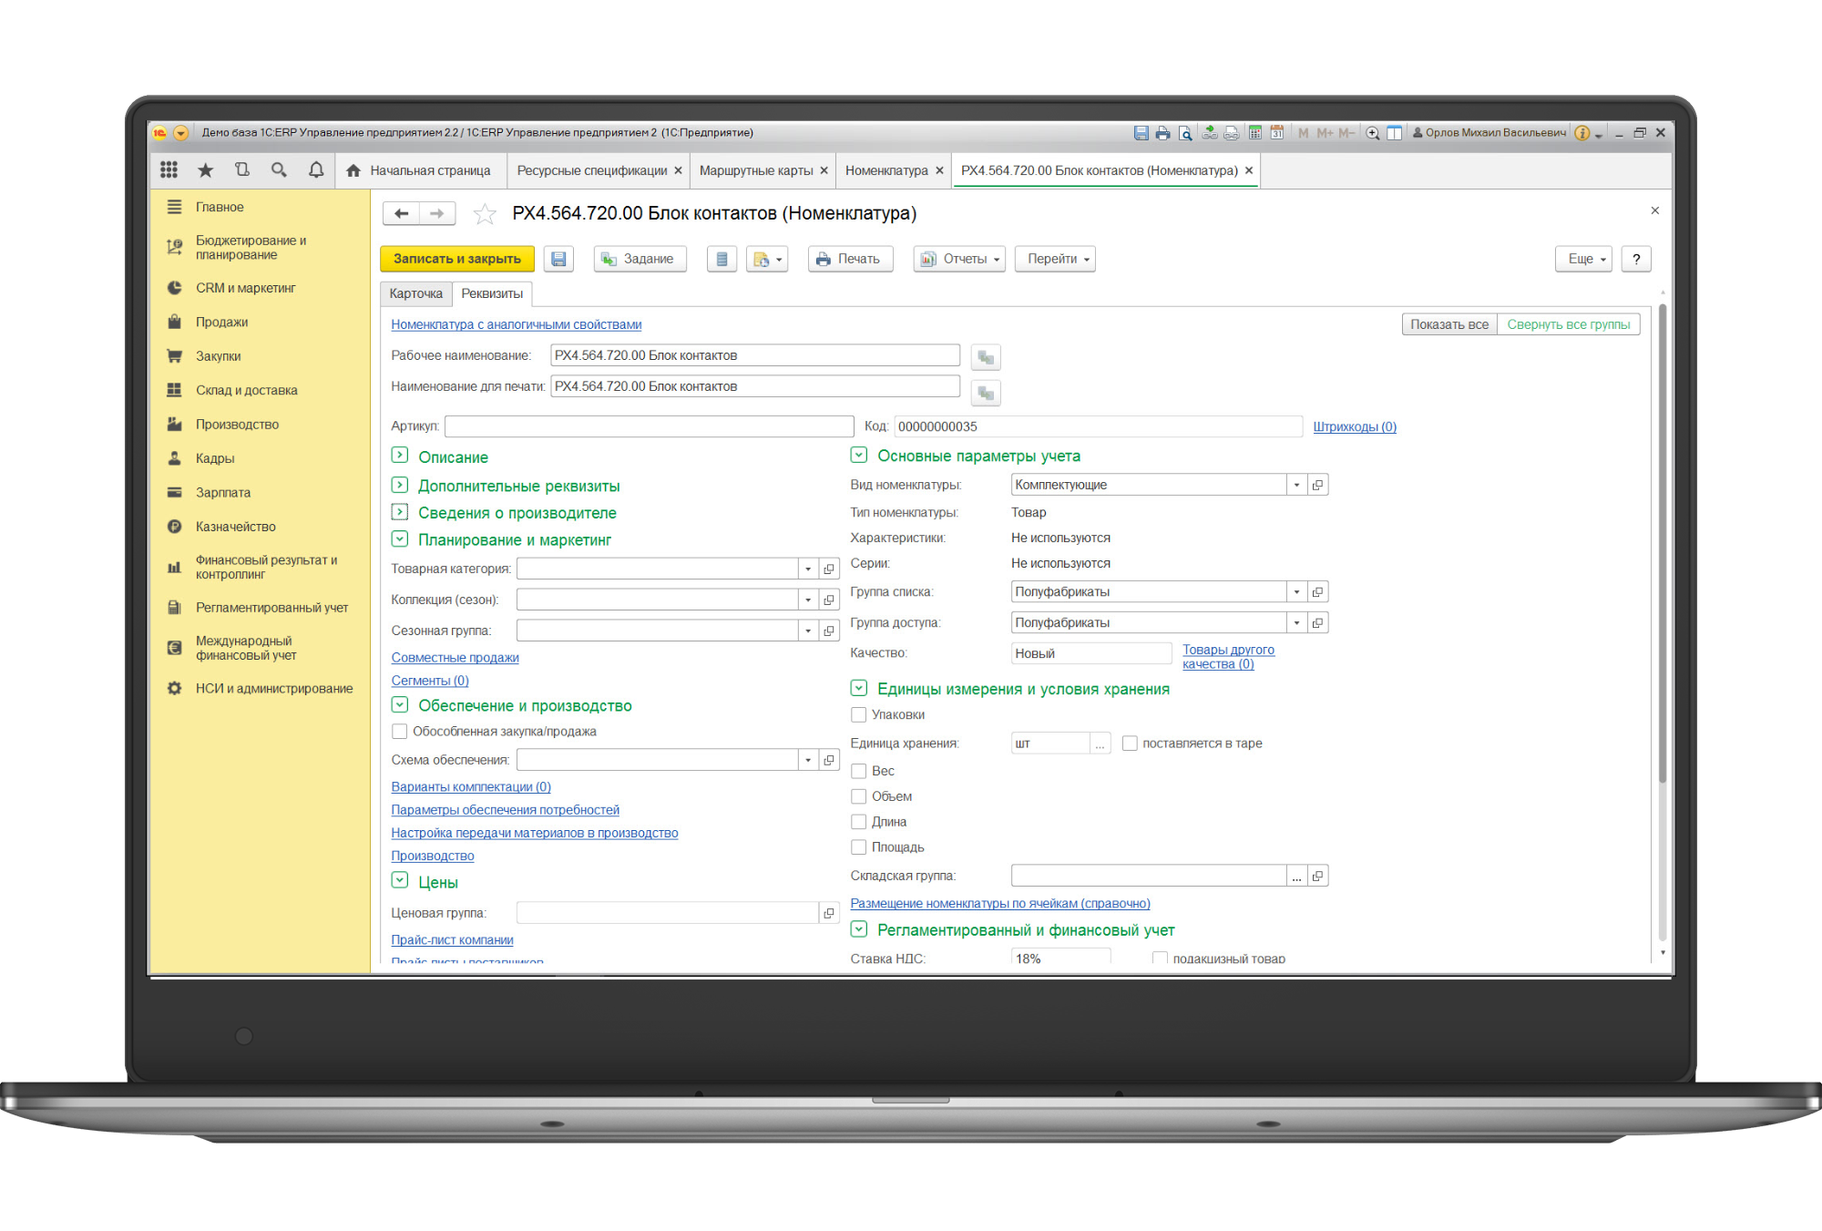Open Вид номенклатуры dropdown arrow

pos(1296,485)
